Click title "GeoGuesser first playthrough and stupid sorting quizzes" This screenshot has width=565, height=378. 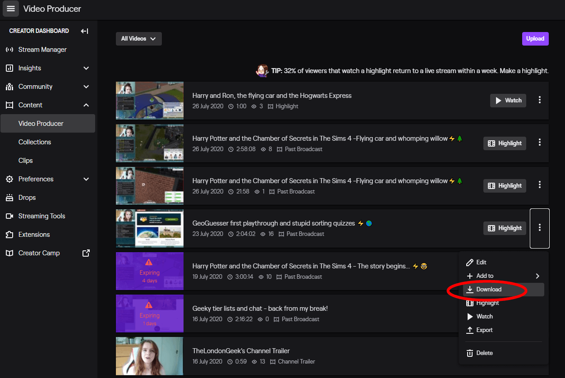(274, 223)
